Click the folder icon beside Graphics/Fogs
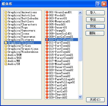This screenshot has width=108, height=106. coord(6,27)
